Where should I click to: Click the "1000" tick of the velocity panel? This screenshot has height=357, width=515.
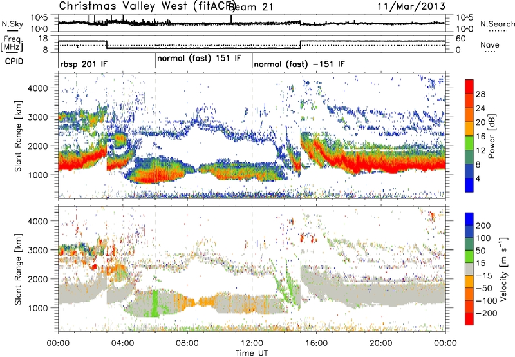pyautogui.click(x=38, y=308)
